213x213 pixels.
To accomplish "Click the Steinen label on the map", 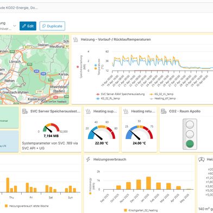I will (x=43, y=45).
